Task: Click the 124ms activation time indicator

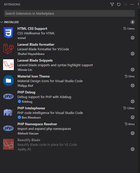Action: pyautogui.click(x=129, y=28)
